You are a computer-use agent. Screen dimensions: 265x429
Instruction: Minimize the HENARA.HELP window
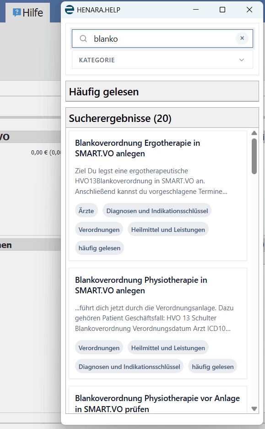point(195,10)
